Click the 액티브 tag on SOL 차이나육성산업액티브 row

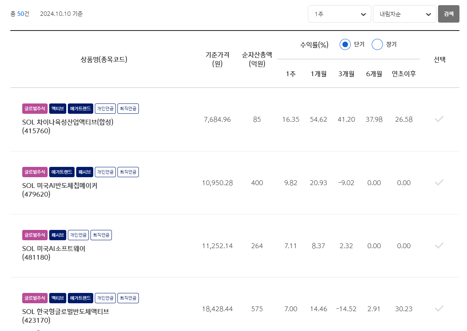click(x=58, y=109)
